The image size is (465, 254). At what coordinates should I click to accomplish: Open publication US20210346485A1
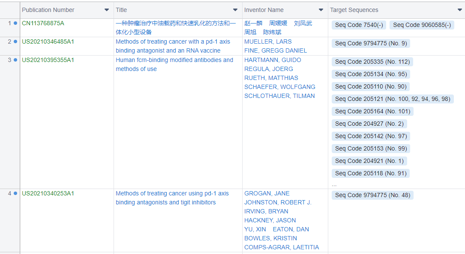[48, 41]
